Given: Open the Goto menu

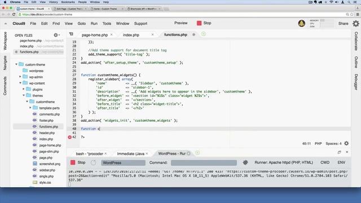Looking at the screenshot, I should (x=81, y=24).
